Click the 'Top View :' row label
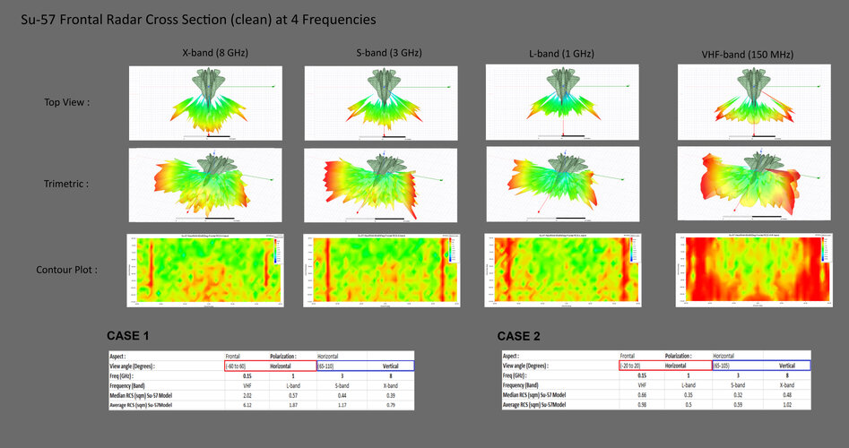This screenshot has height=448, width=849. pyautogui.click(x=66, y=102)
